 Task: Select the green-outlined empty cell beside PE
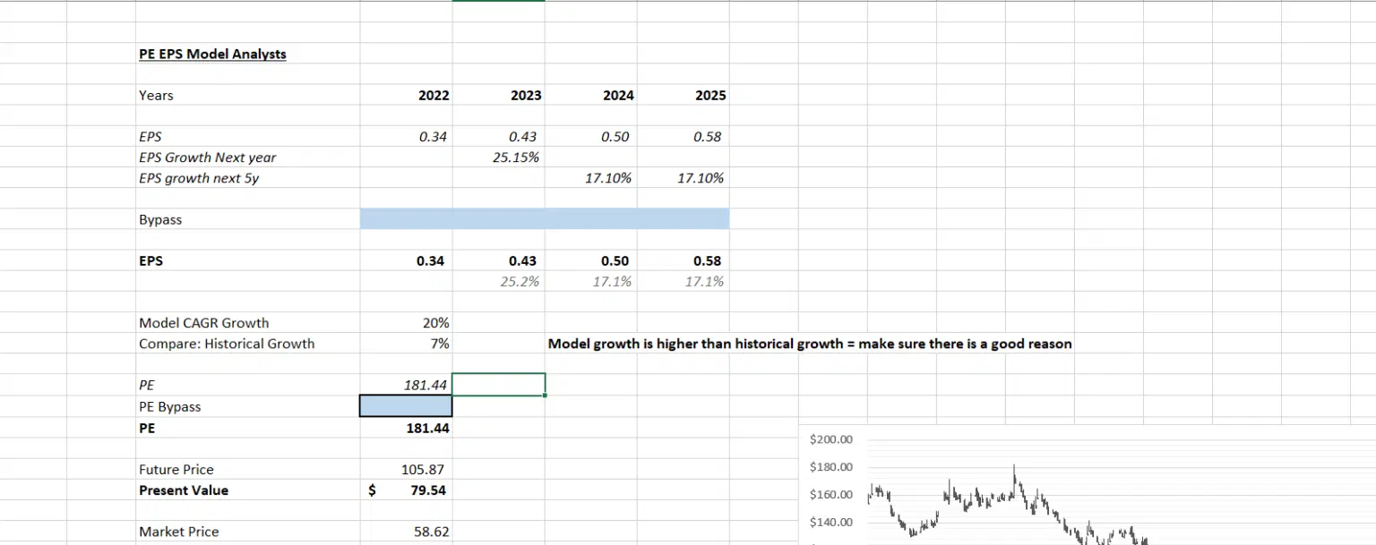tap(498, 385)
